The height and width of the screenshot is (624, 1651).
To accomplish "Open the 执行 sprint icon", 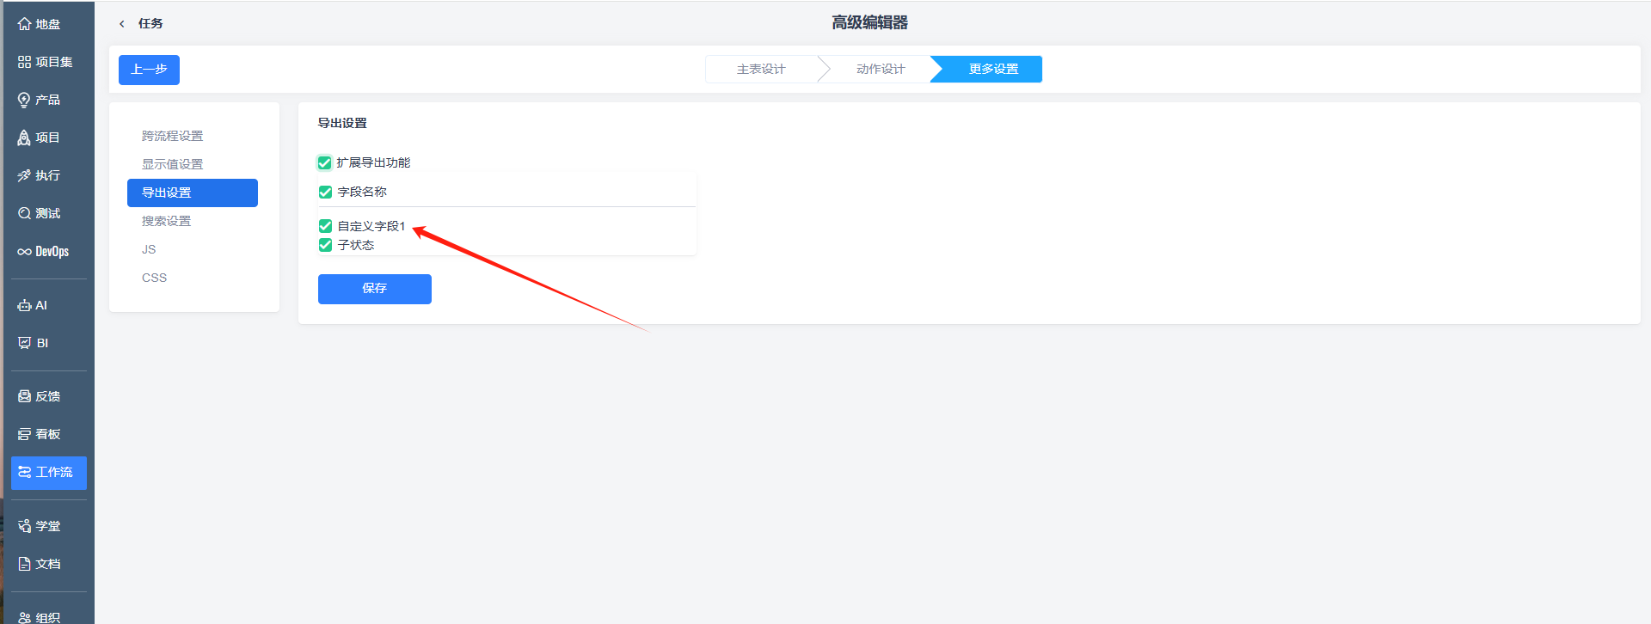I will click(x=24, y=175).
